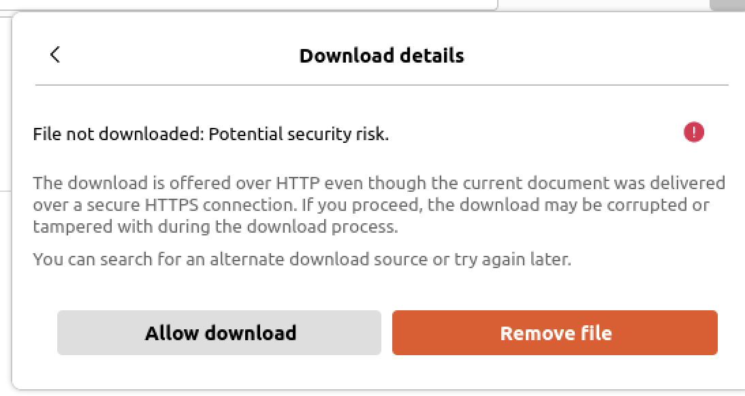
Task: Remove the insecure downloaded file
Action: point(555,333)
